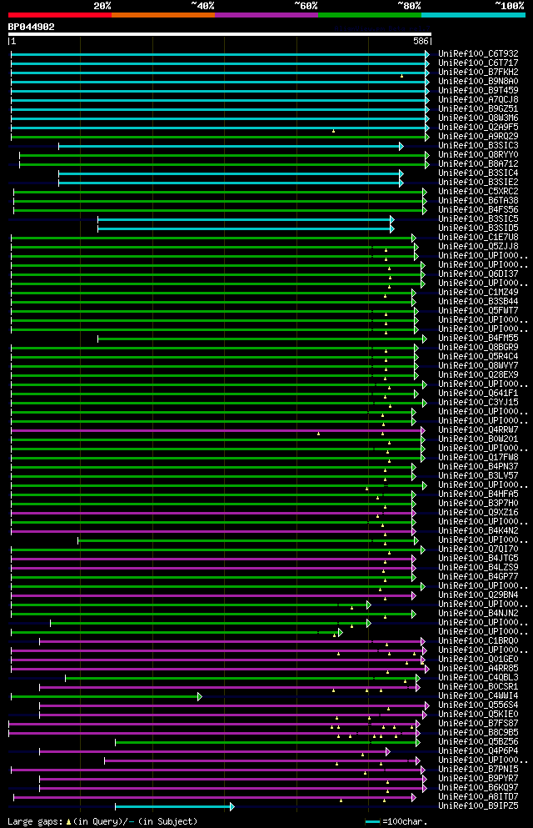The image size is (533, 828).
Task: Click the UniRef100_Q2A9F5 entry
Action: pyautogui.click(x=478, y=128)
